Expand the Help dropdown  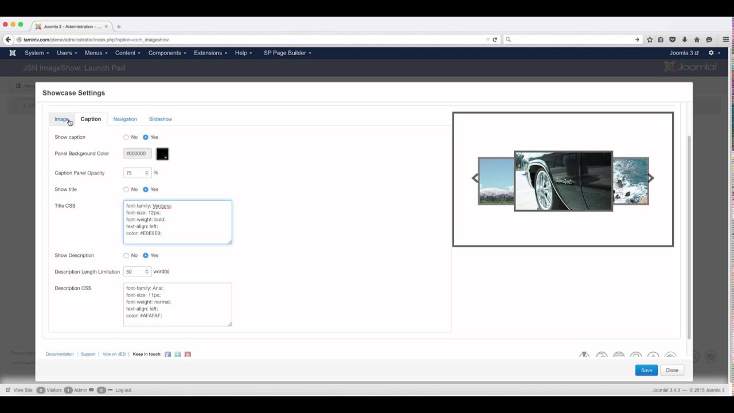[x=243, y=53]
